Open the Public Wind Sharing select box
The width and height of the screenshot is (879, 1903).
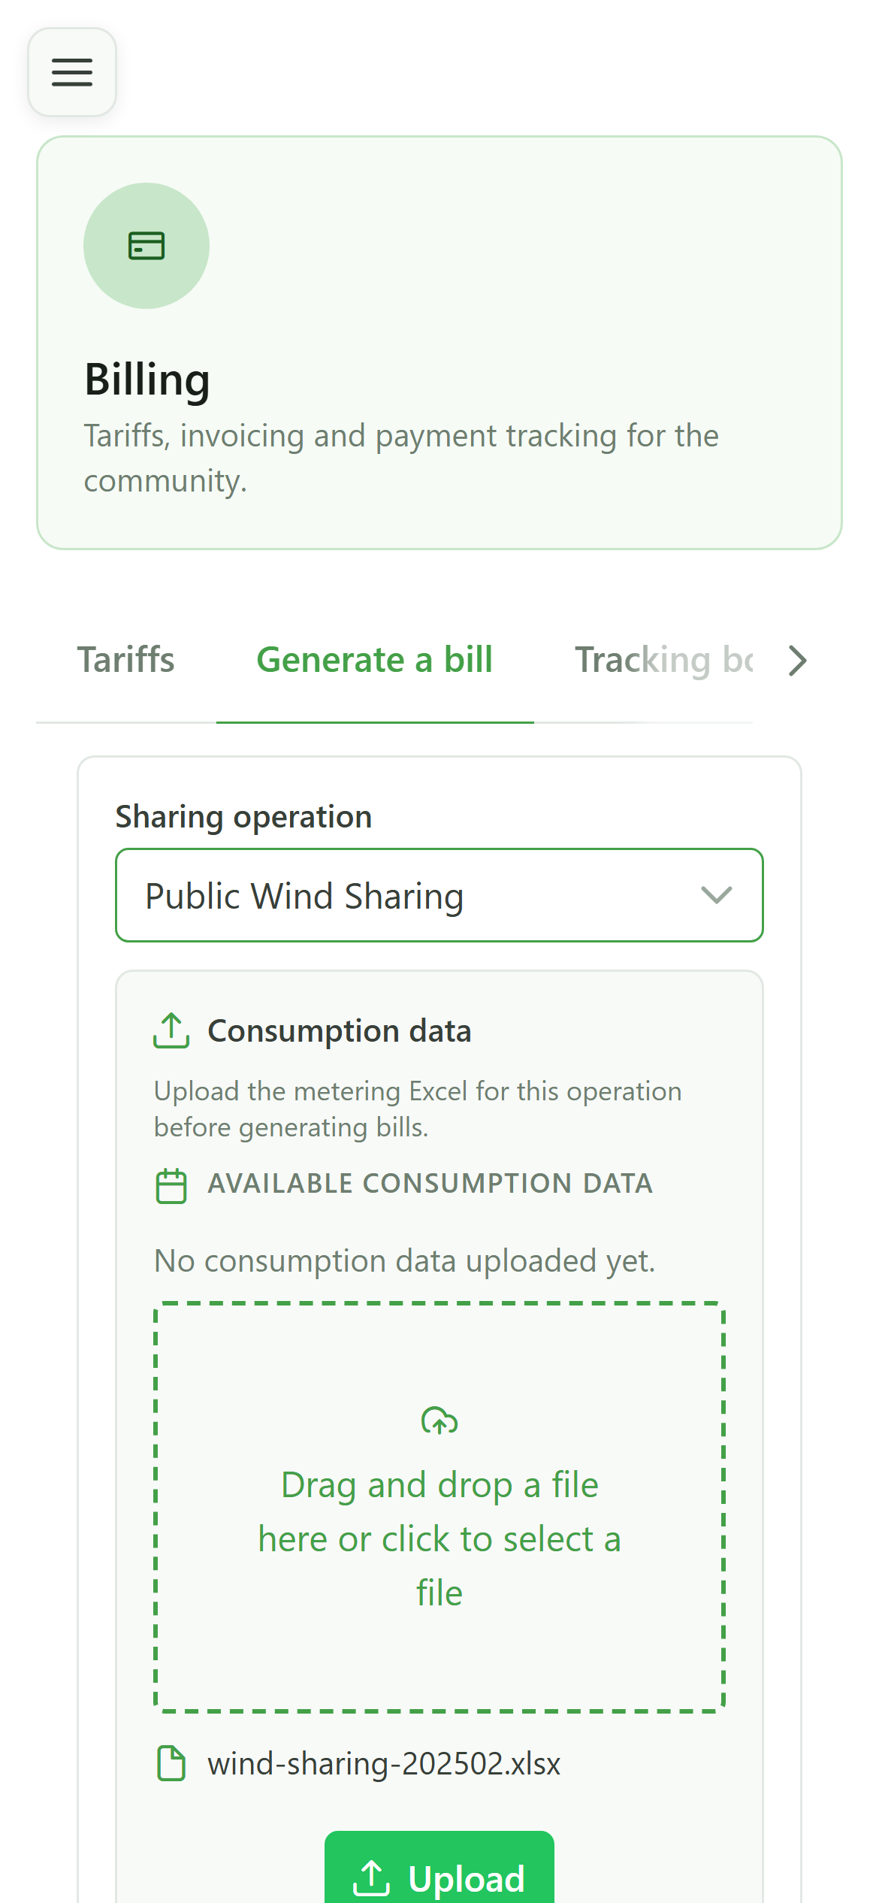click(439, 895)
